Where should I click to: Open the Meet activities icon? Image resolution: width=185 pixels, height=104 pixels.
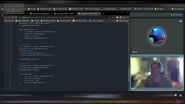click(x=180, y=95)
